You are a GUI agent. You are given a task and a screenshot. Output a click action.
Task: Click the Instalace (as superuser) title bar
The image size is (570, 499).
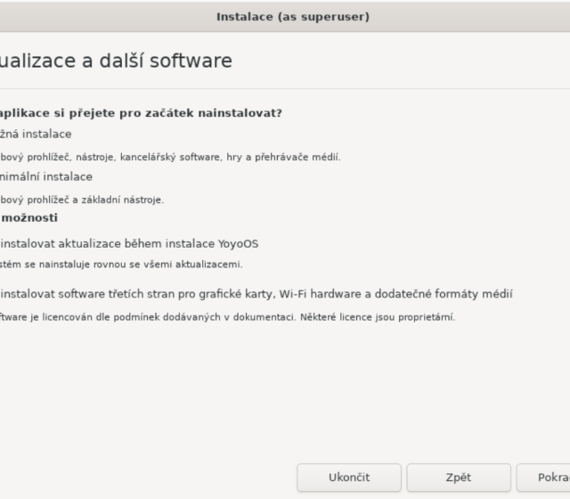[292, 16]
